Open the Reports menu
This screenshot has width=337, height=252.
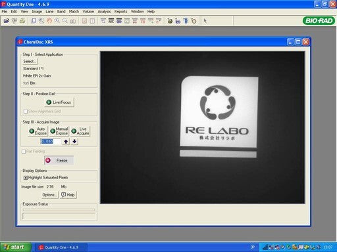[x=120, y=11]
